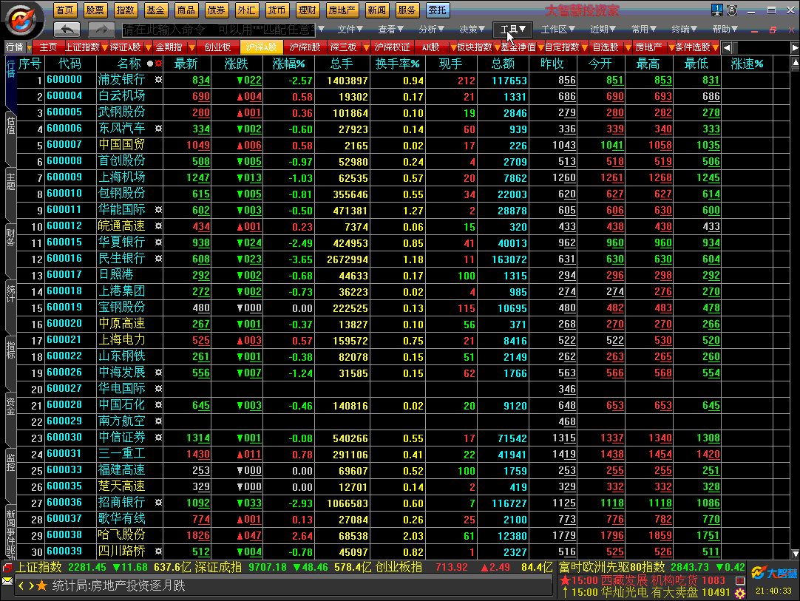800x601 pixels.
Task: Click the red restore icon of the inner window
Action: [773, 30]
